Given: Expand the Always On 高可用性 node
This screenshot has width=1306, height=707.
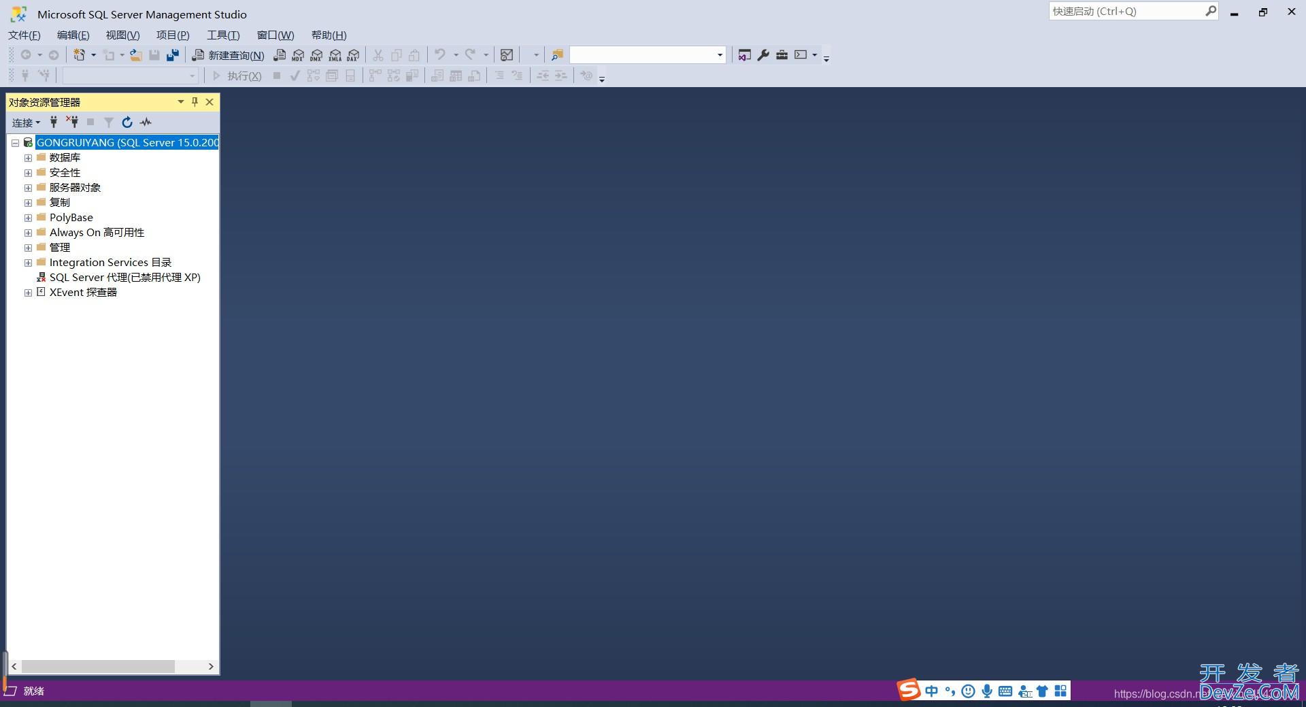Looking at the screenshot, I should click(28, 233).
